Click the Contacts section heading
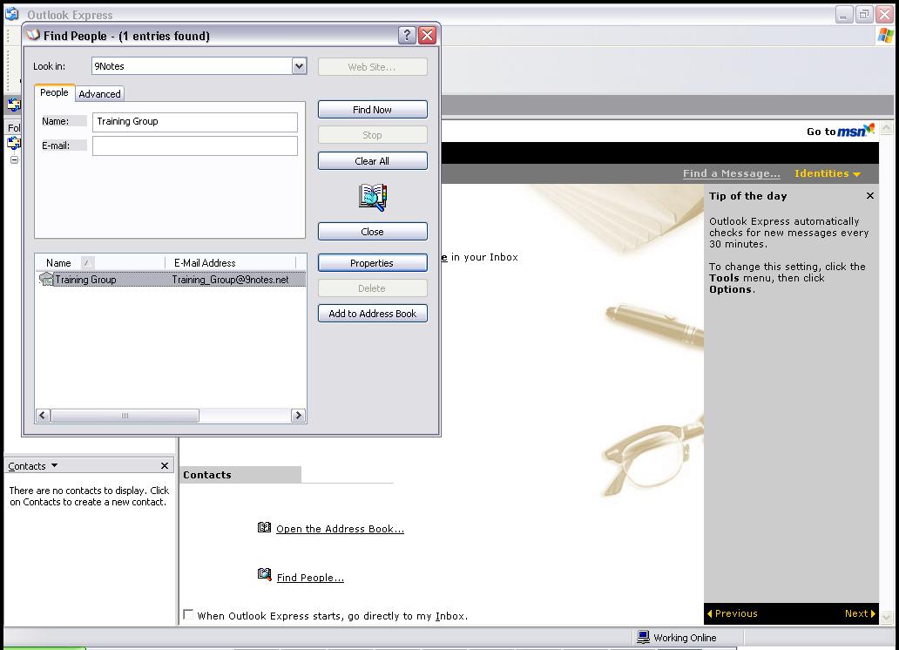The image size is (899, 650). click(207, 475)
